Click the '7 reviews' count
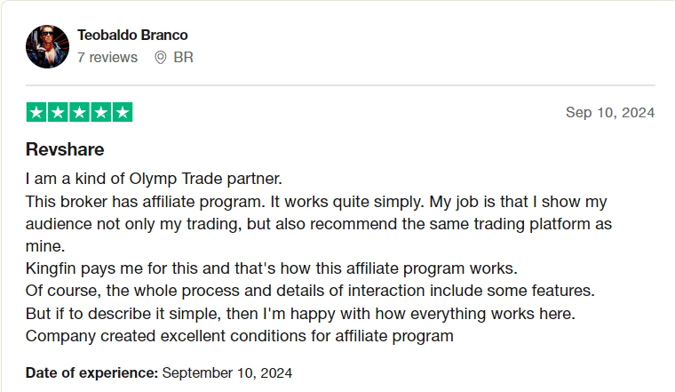Screen dimensions: 675x392 coord(107,58)
